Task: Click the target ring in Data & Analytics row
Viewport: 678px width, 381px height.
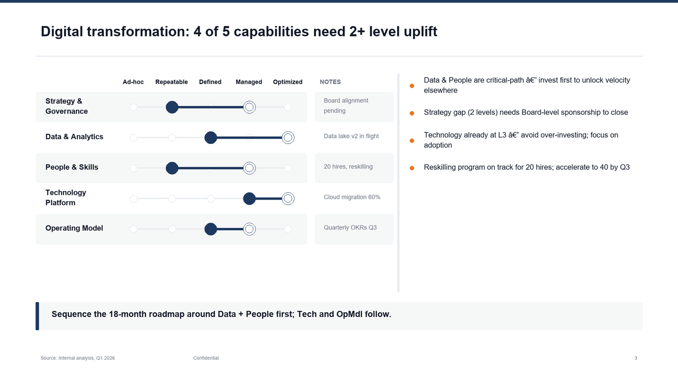Action: coord(288,138)
